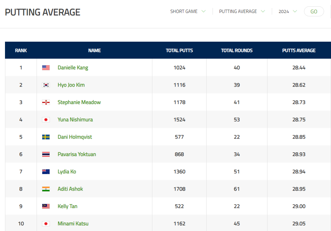Click the PUTTS AVERAGE column header
This screenshot has width=331, height=231.
pos(299,51)
